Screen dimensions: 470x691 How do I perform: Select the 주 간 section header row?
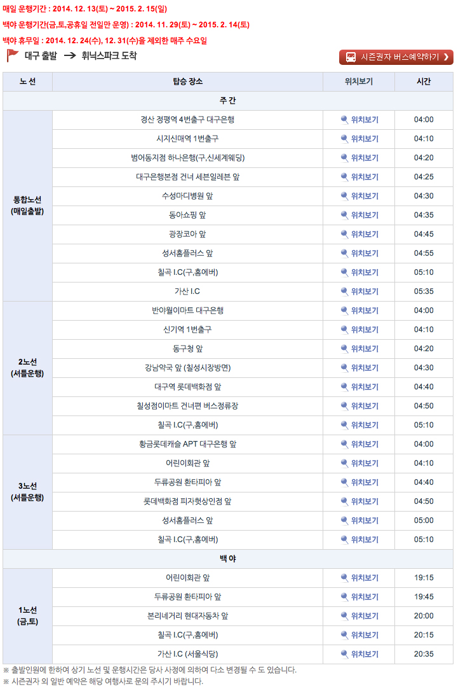(x=228, y=101)
